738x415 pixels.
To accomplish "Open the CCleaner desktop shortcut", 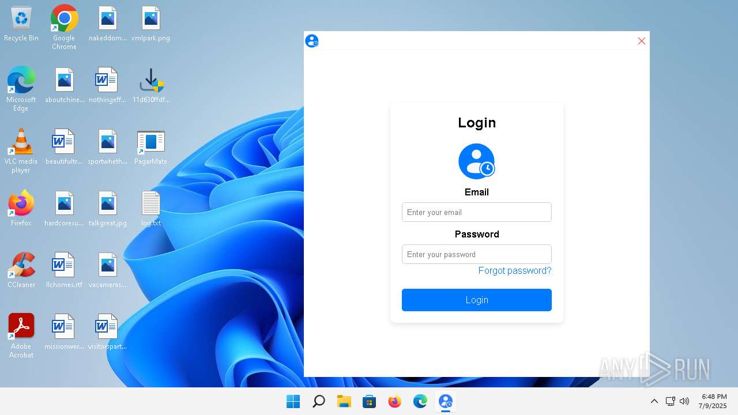I will (x=21, y=270).
